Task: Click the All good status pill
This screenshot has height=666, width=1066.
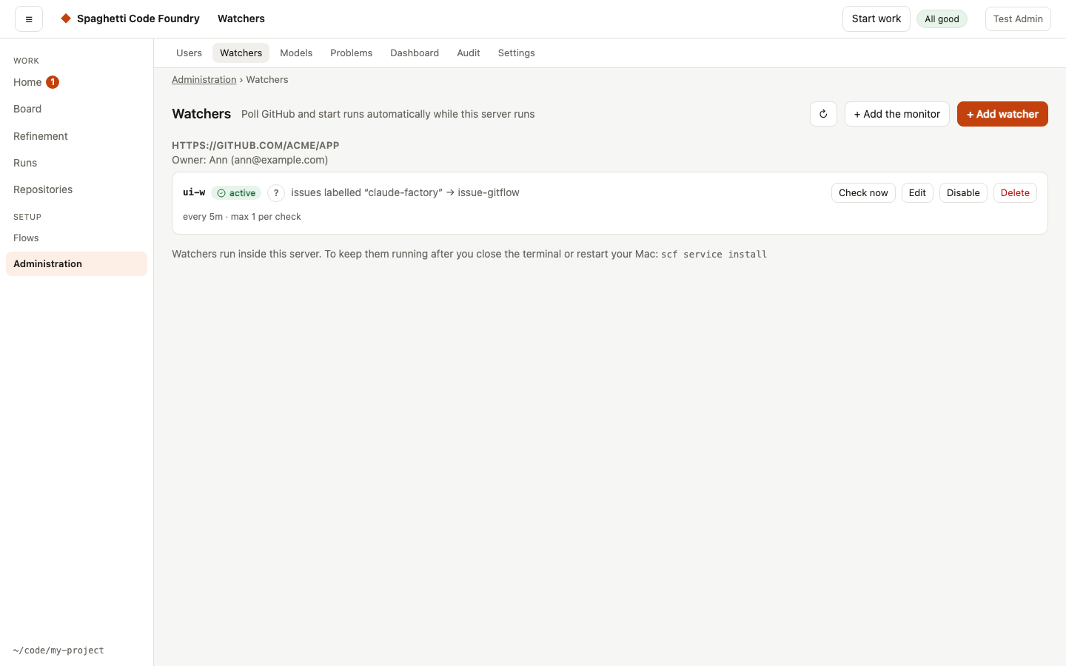Action: [942, 19]
